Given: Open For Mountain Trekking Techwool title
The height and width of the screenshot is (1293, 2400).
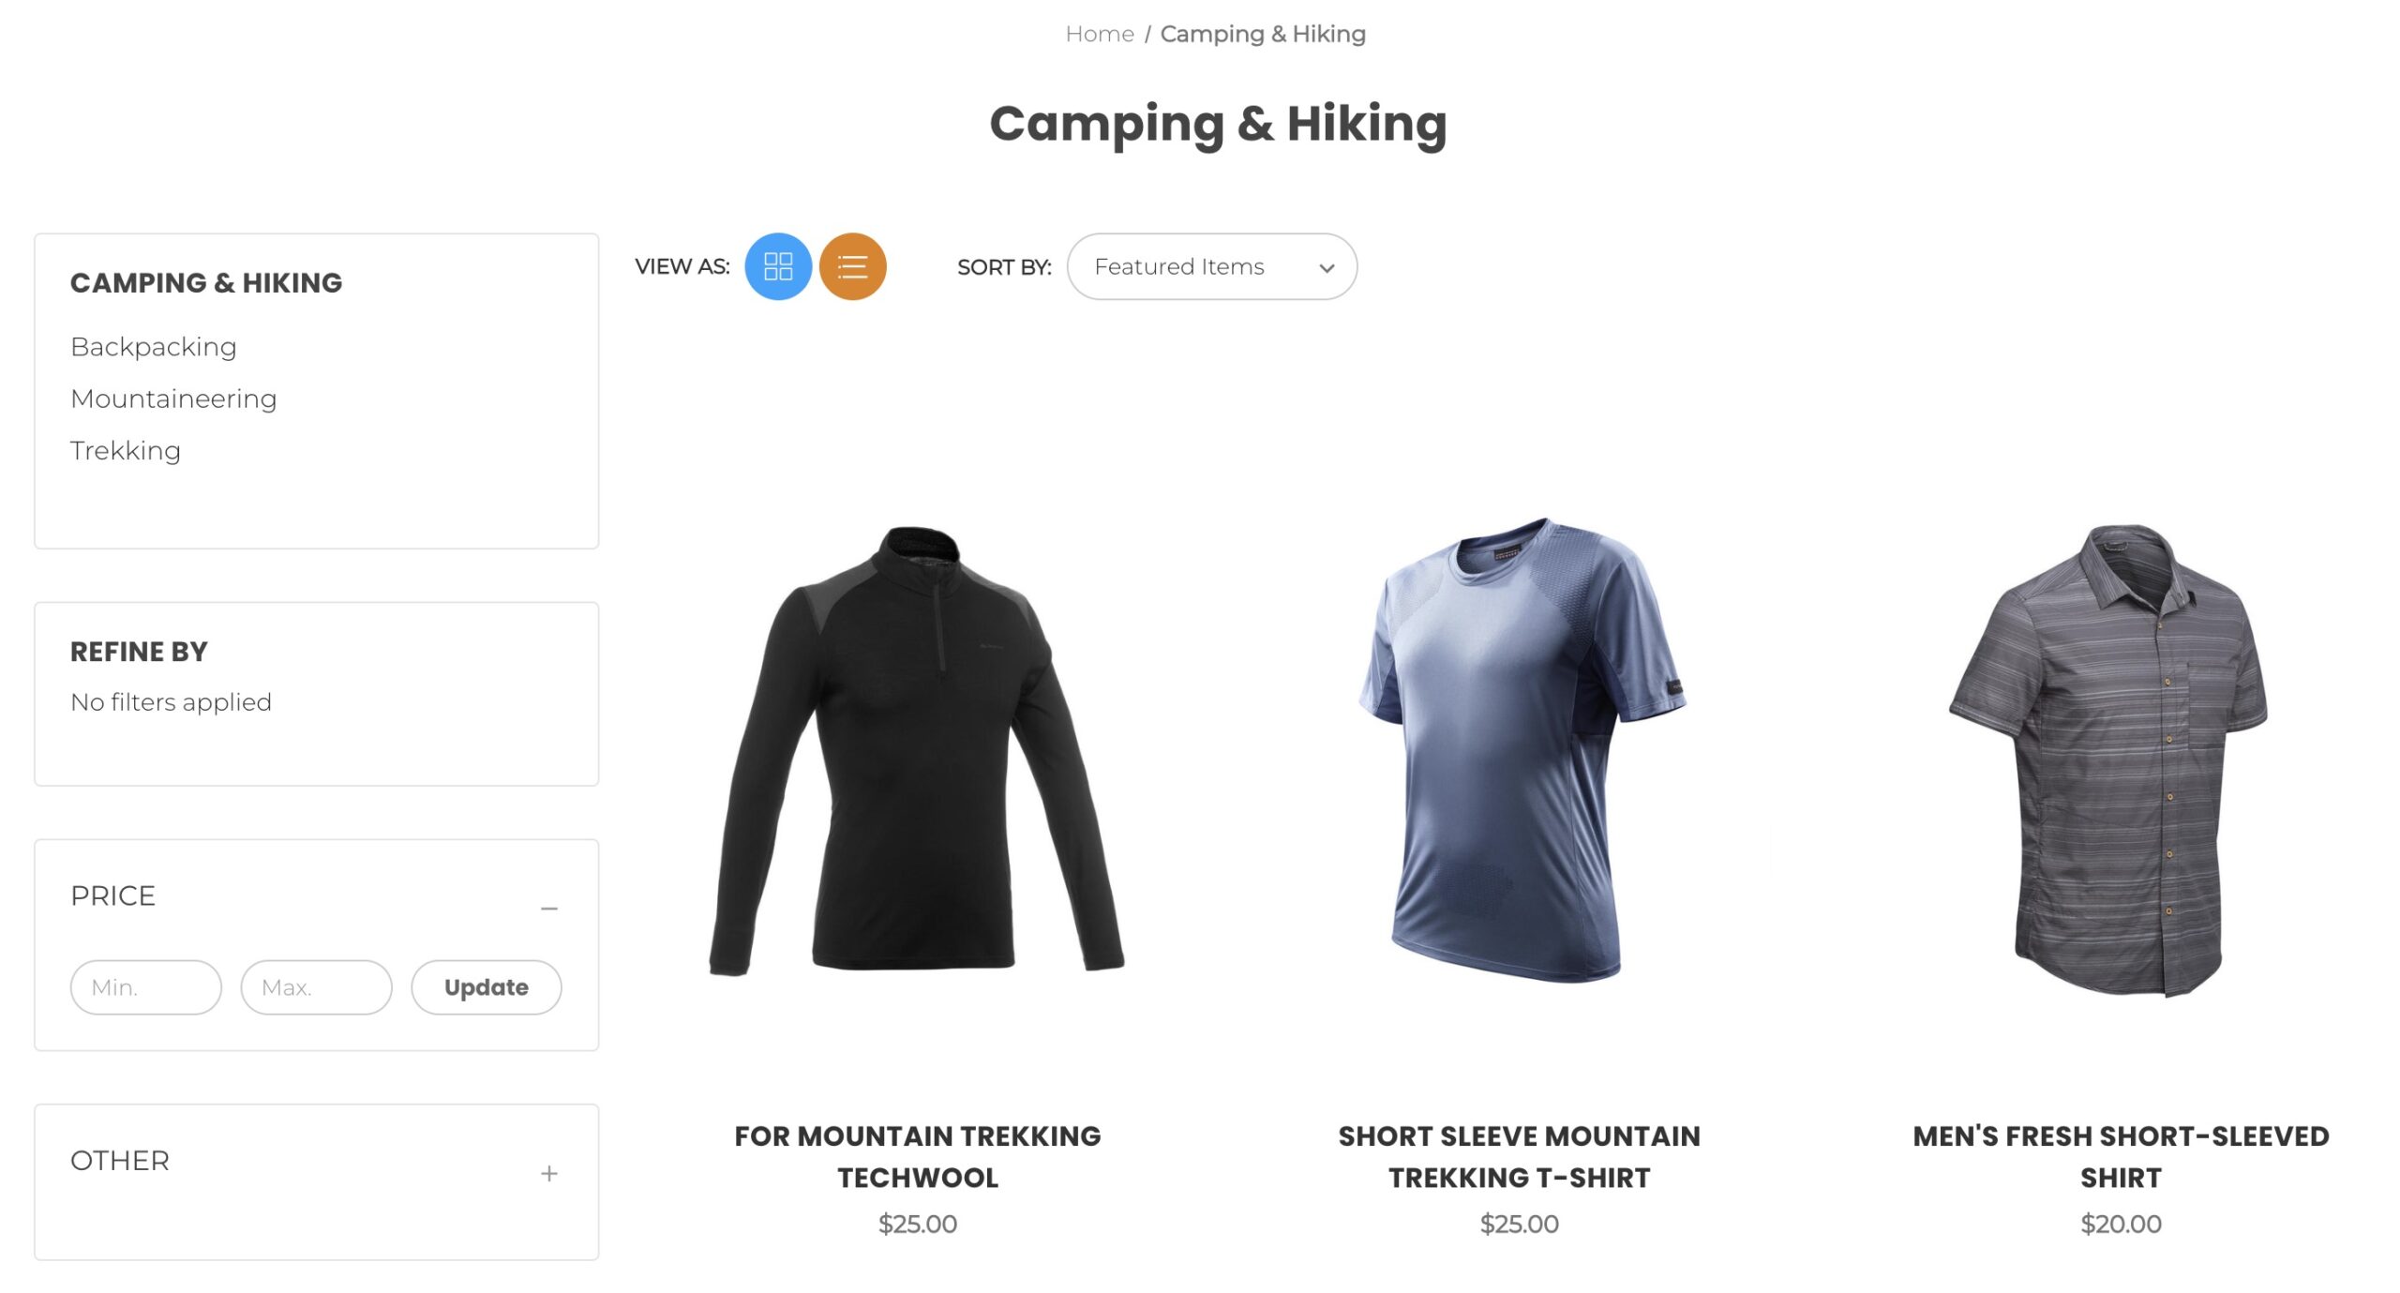Looking at the screenshot, I should (x=917, y=1156).
